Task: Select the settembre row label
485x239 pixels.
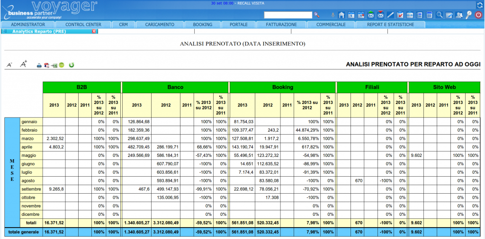Action: coord(31,189)
